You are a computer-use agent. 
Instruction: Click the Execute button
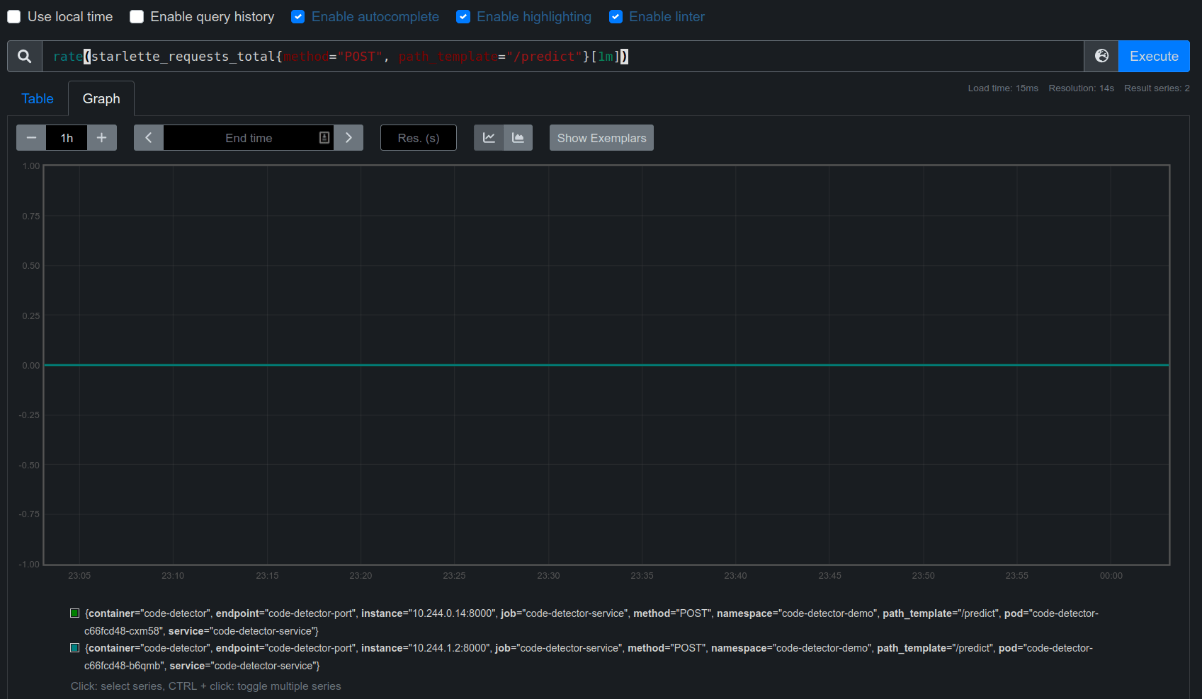1154,56
